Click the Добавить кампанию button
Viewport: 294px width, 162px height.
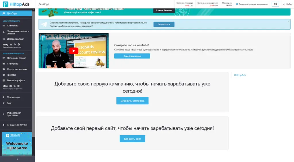tap(132, 101)
